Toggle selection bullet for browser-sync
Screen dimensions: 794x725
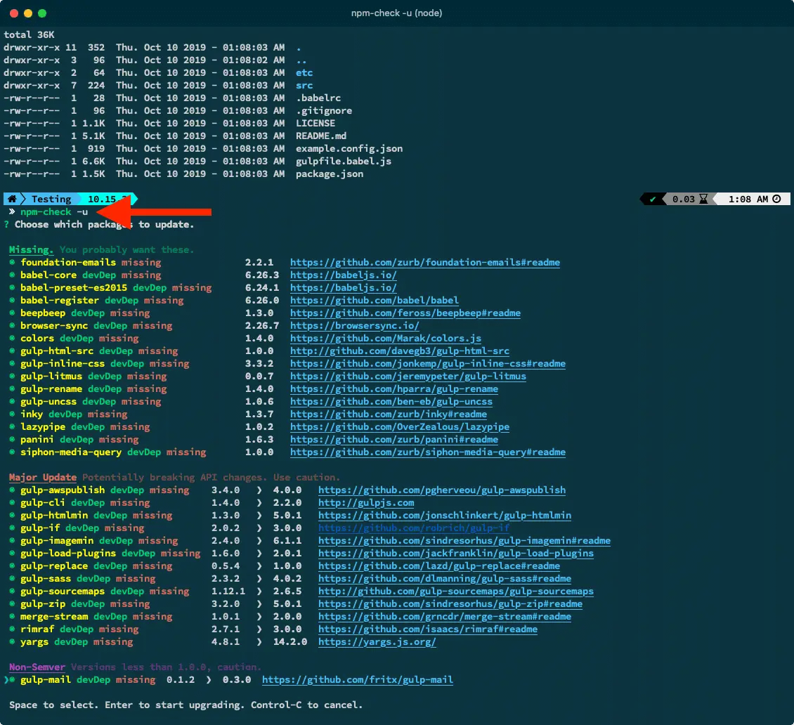[x=12, y=325]
